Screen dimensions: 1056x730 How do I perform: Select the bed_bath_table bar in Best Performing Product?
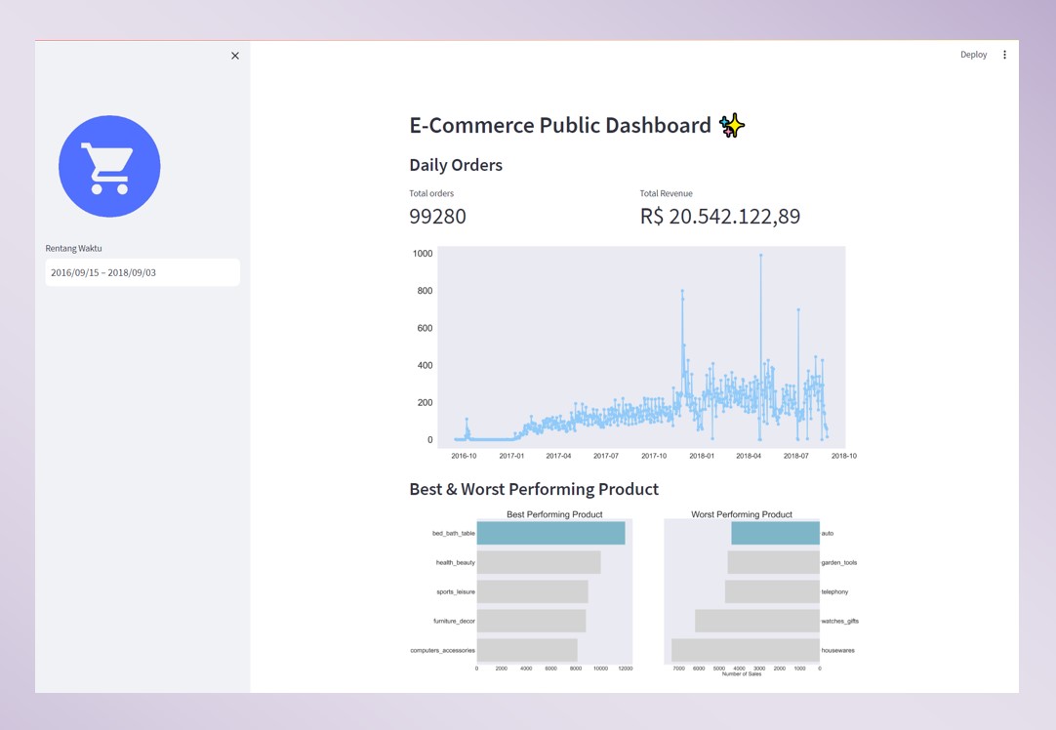point(551,533)
